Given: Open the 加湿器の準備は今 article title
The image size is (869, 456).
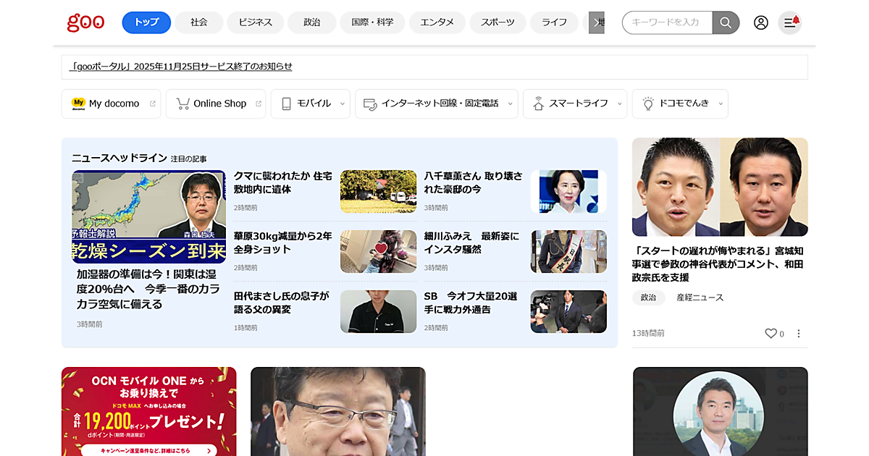Looking at the screenshot, I should click(x=148, y=289).
